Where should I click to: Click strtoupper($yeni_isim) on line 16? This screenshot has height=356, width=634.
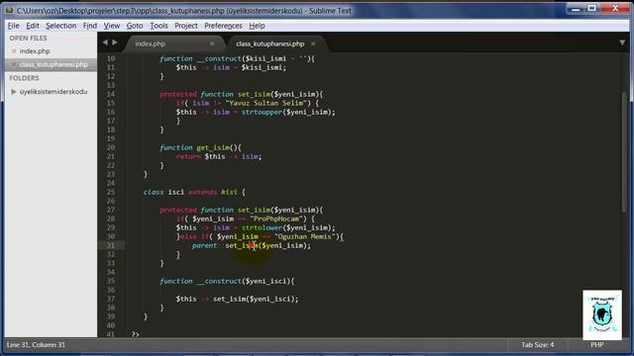[x=286, y=112]
